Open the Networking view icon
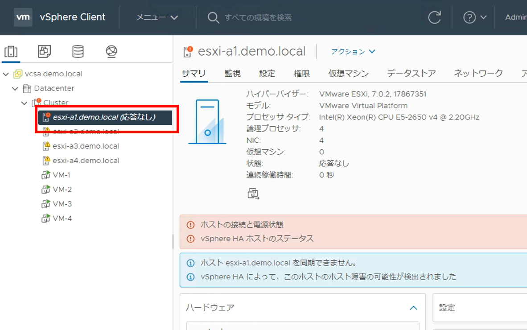This screenshot has width=527, height=330. click(x=111, y=51)
